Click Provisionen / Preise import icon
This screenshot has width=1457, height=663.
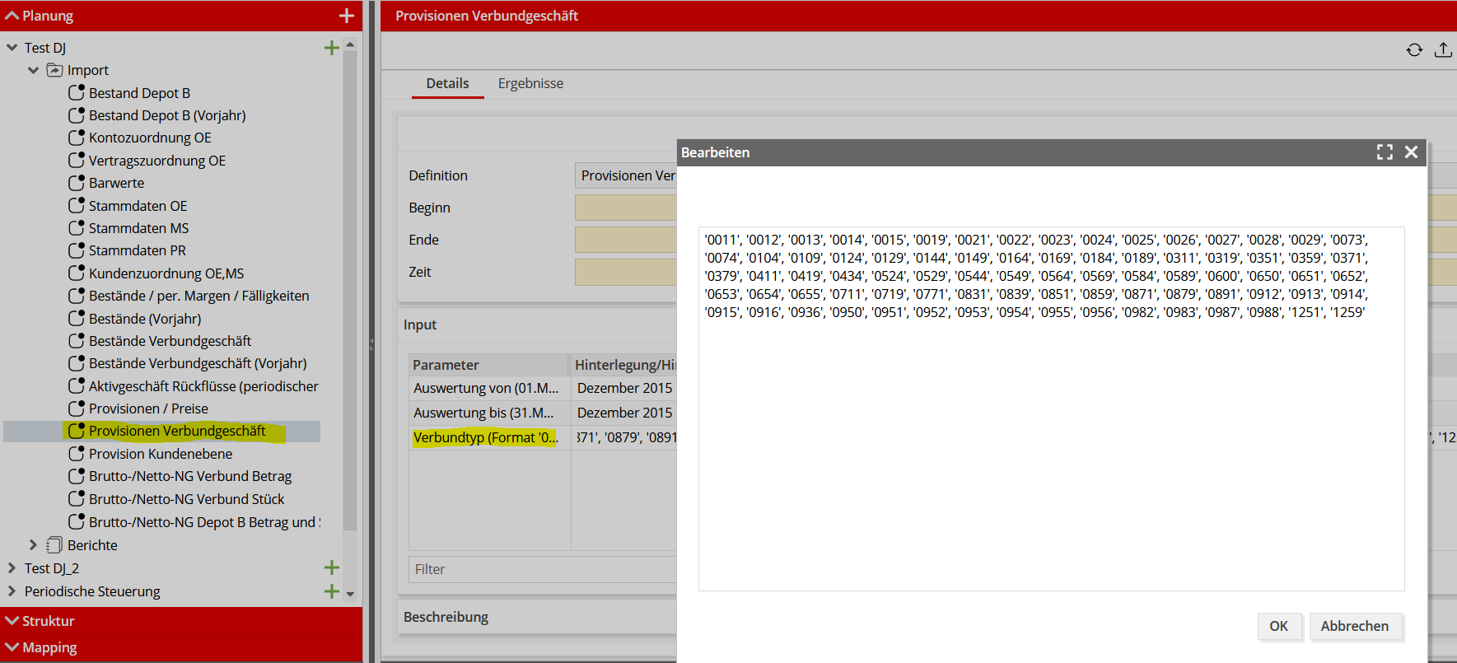tap(77, 408)
